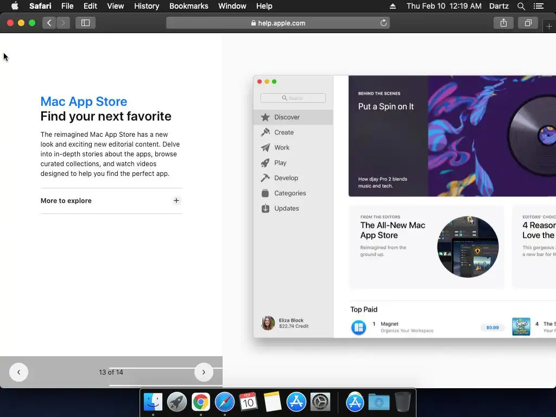Click the Put a Spin on It banner
Viewport: 556px width, 417px height.
(452, 136)
